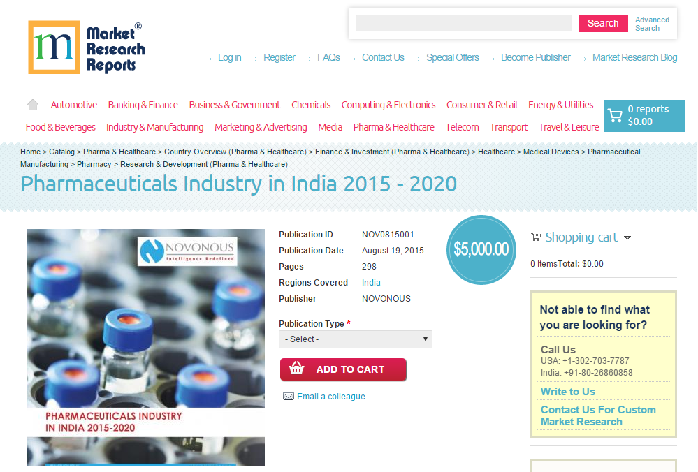Click the search input field
The width and height of the screenshot is (698, 472).
pyautogui.click(x=463, y=23)
